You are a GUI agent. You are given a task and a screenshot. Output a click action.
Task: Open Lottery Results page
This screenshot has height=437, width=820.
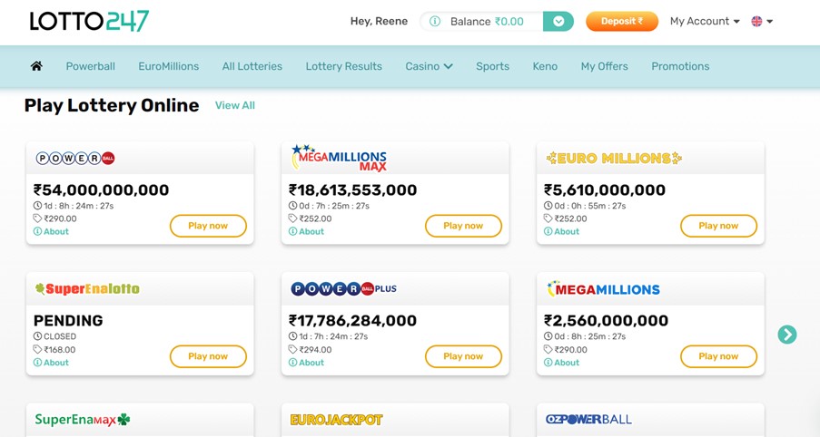(343, 66)
